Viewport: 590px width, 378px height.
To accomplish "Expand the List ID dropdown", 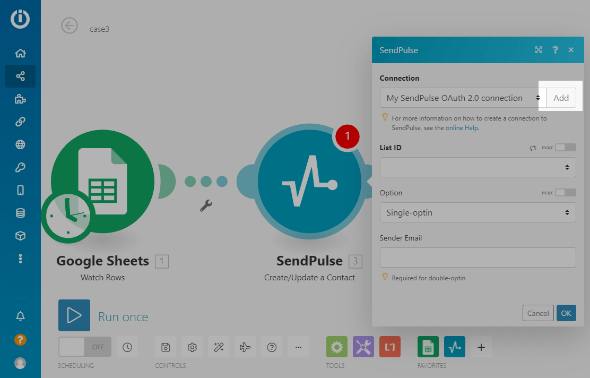I will click(x=478, y=167).
